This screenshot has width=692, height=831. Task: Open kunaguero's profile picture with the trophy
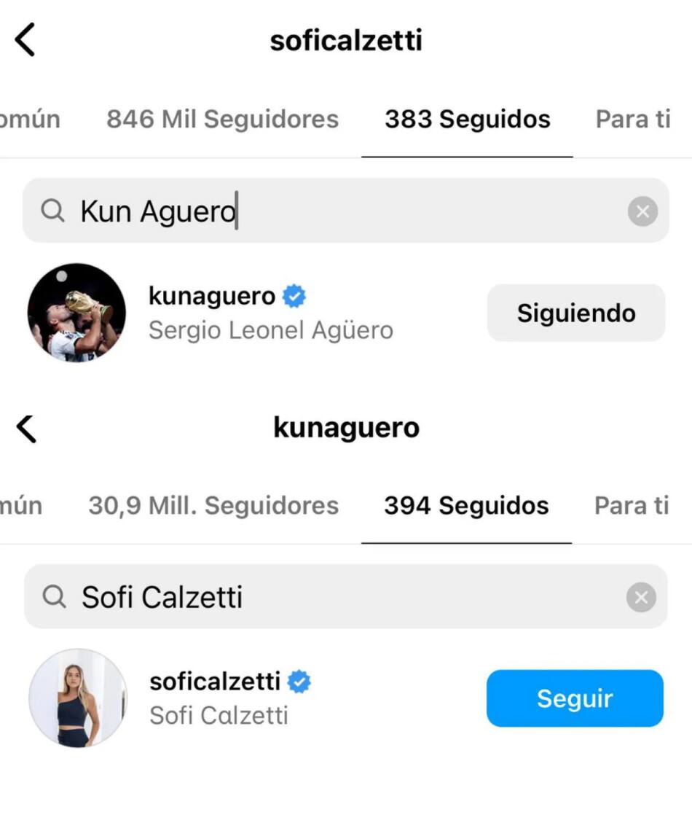click(x=76, y=313)
